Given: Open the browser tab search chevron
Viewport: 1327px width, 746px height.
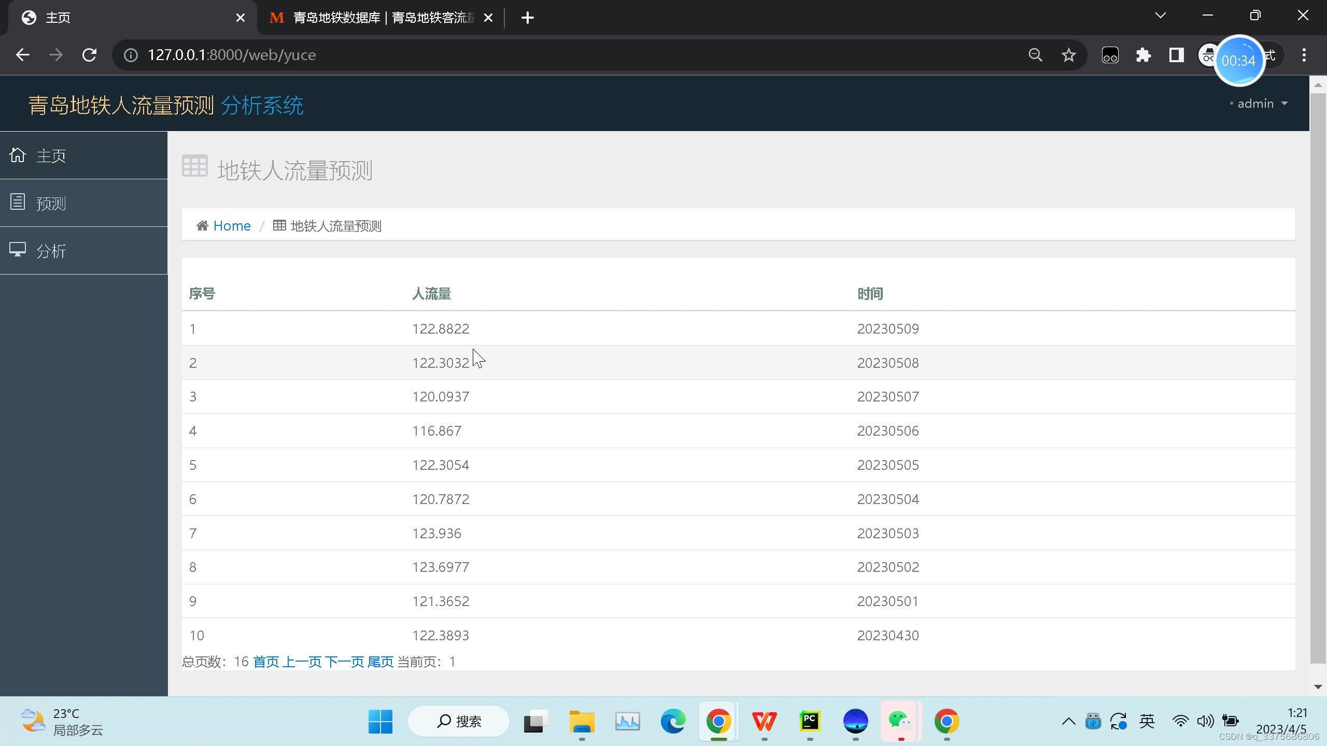Looking at the screenshot, I should (x=1161, y=15).
